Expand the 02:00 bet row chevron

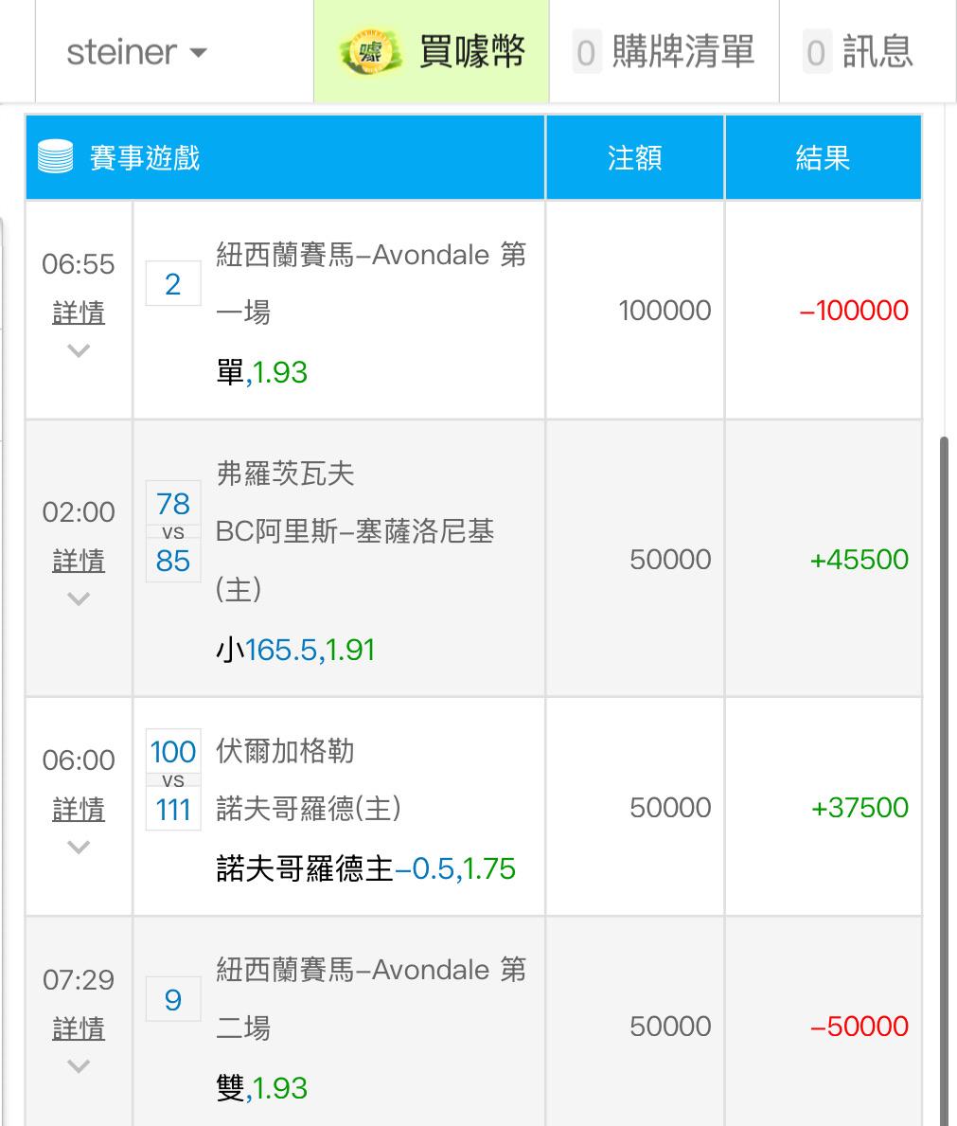pos(79,599)
